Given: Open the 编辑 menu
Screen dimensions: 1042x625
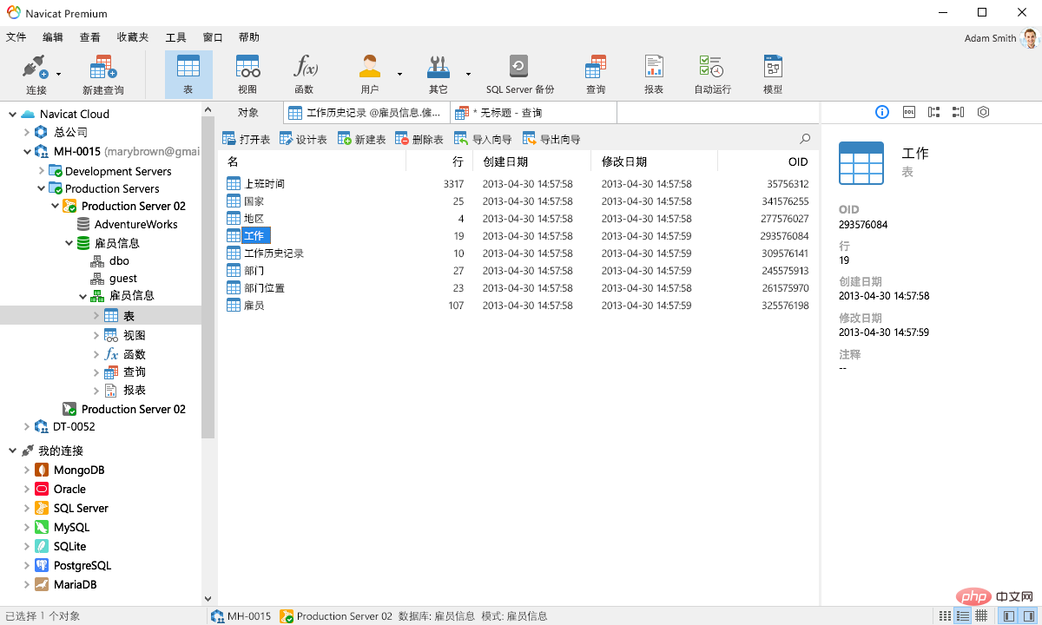Looking at the screenshot, I should [53, 37].
